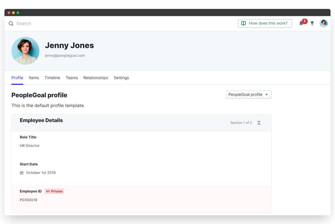The height and width of the screenshot is (224, 335).
Task: Click the PeopleGoal profile page heading
Action: pyautogui.click(x=39, y=95)
